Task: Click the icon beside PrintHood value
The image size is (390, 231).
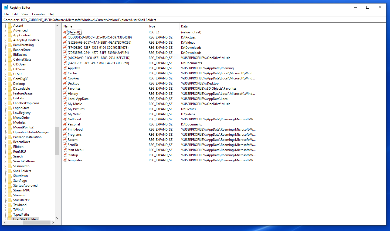Action: click(65, 129)
